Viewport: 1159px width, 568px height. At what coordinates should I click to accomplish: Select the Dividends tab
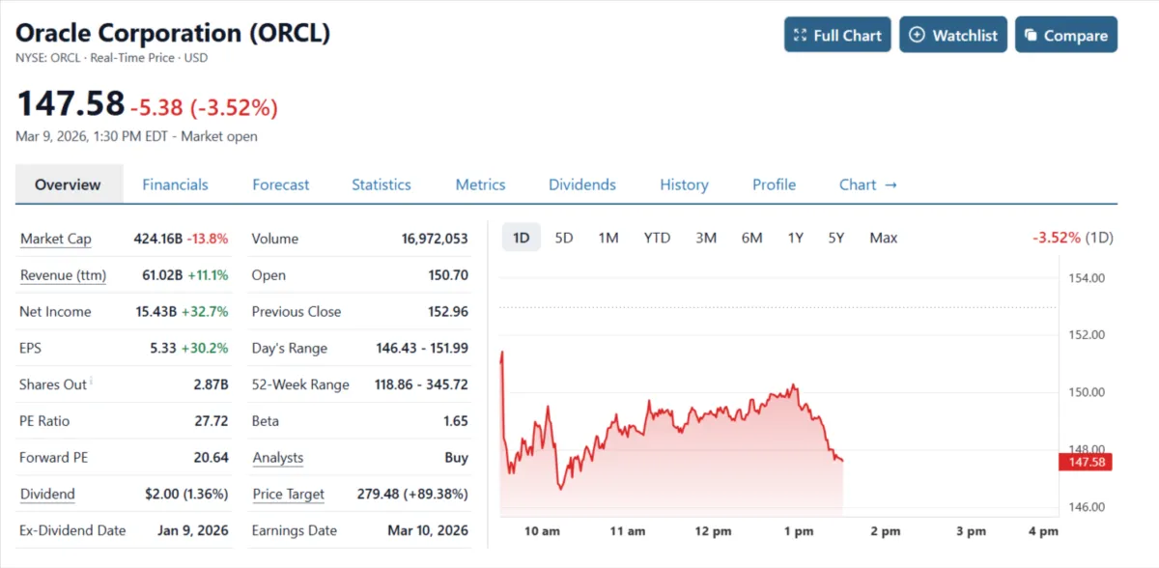[x=581, y=185]
